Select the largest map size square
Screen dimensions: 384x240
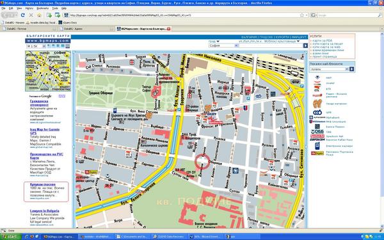point(68,46)
